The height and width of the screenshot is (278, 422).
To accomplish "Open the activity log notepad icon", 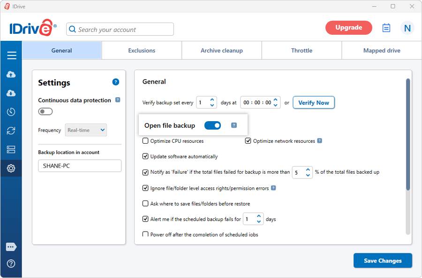I will 386,28.
